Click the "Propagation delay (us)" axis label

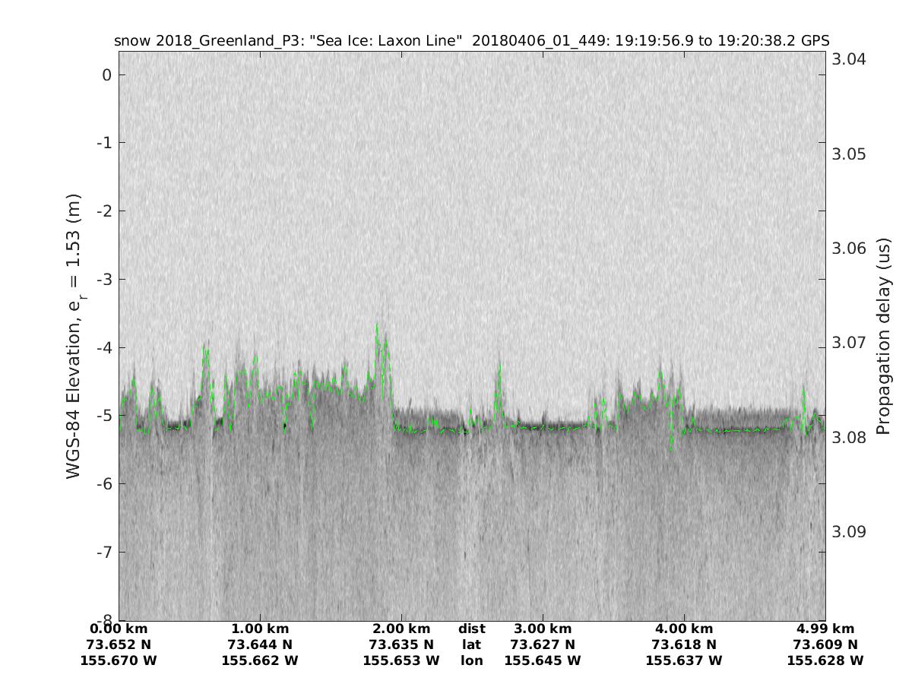(882, 335)
